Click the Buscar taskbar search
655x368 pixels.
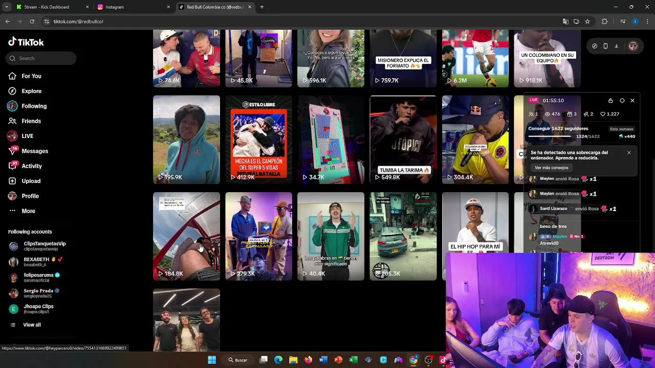click(238, 360)
